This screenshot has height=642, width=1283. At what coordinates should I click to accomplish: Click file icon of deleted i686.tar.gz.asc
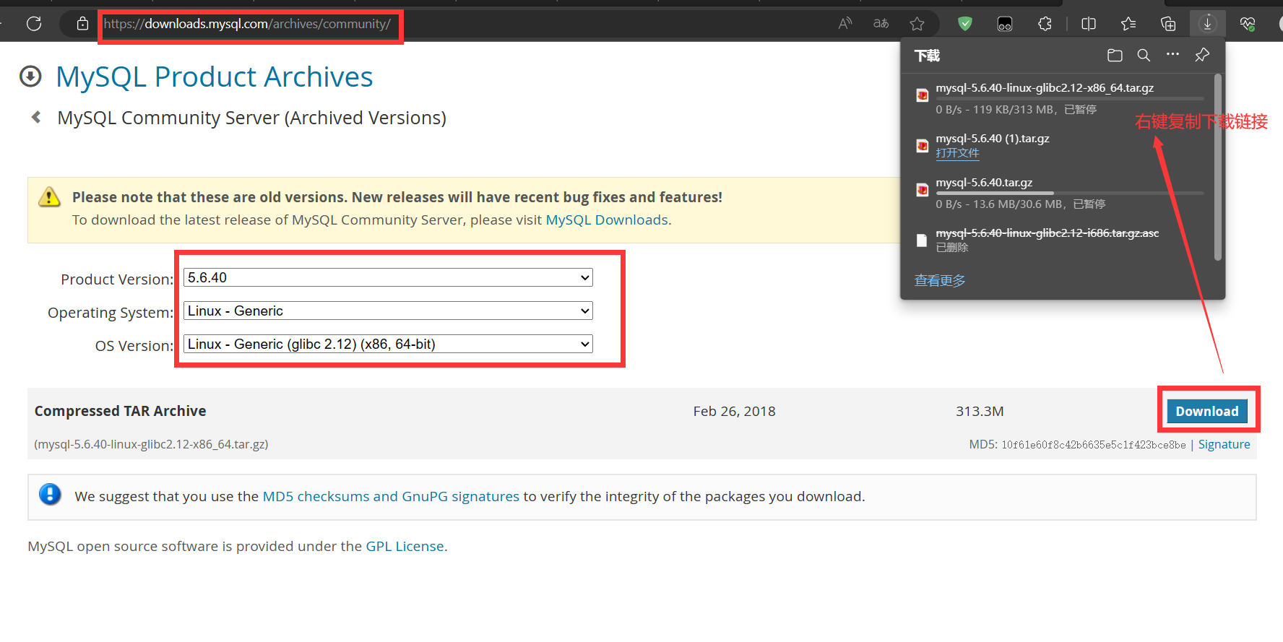pyautogui.click(x=922, y=240)
